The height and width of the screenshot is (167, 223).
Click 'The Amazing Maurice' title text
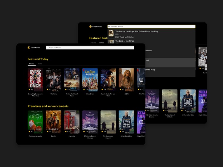coord(35,136)
